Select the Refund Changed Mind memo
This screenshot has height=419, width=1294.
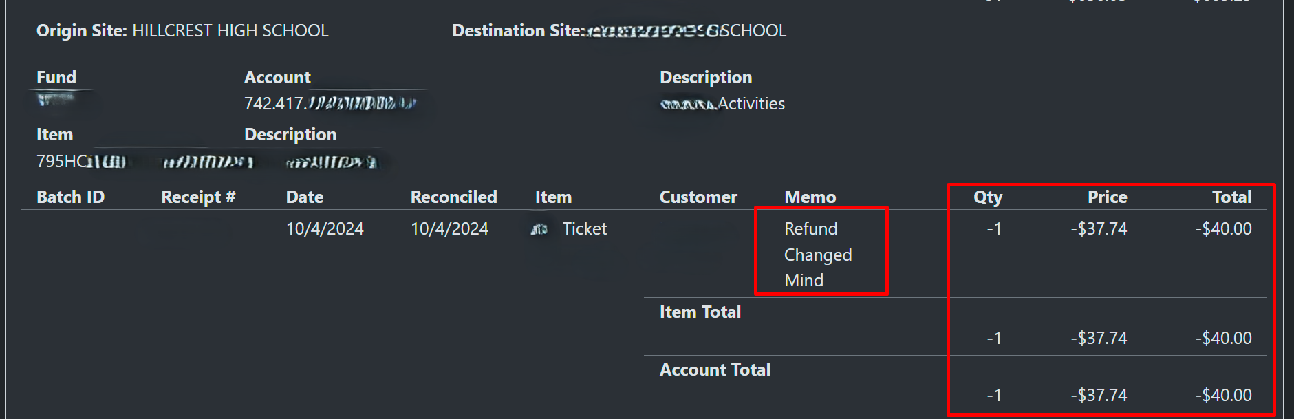(x=818, y=255)
